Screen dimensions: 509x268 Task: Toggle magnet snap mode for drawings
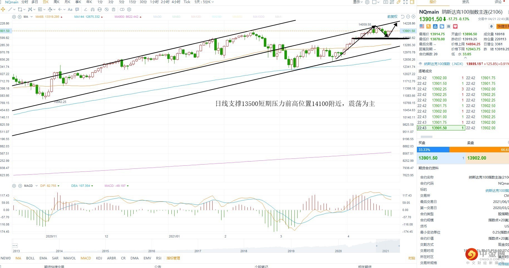click(92, 9)
